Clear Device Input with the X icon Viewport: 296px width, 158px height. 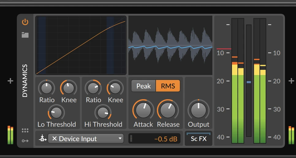coord(54,139)
